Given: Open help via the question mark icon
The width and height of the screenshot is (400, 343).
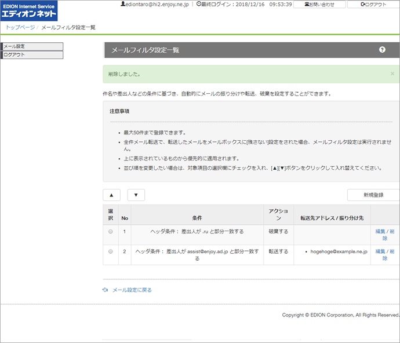Looking at the screenshot, I should click(x=382, y=50).
